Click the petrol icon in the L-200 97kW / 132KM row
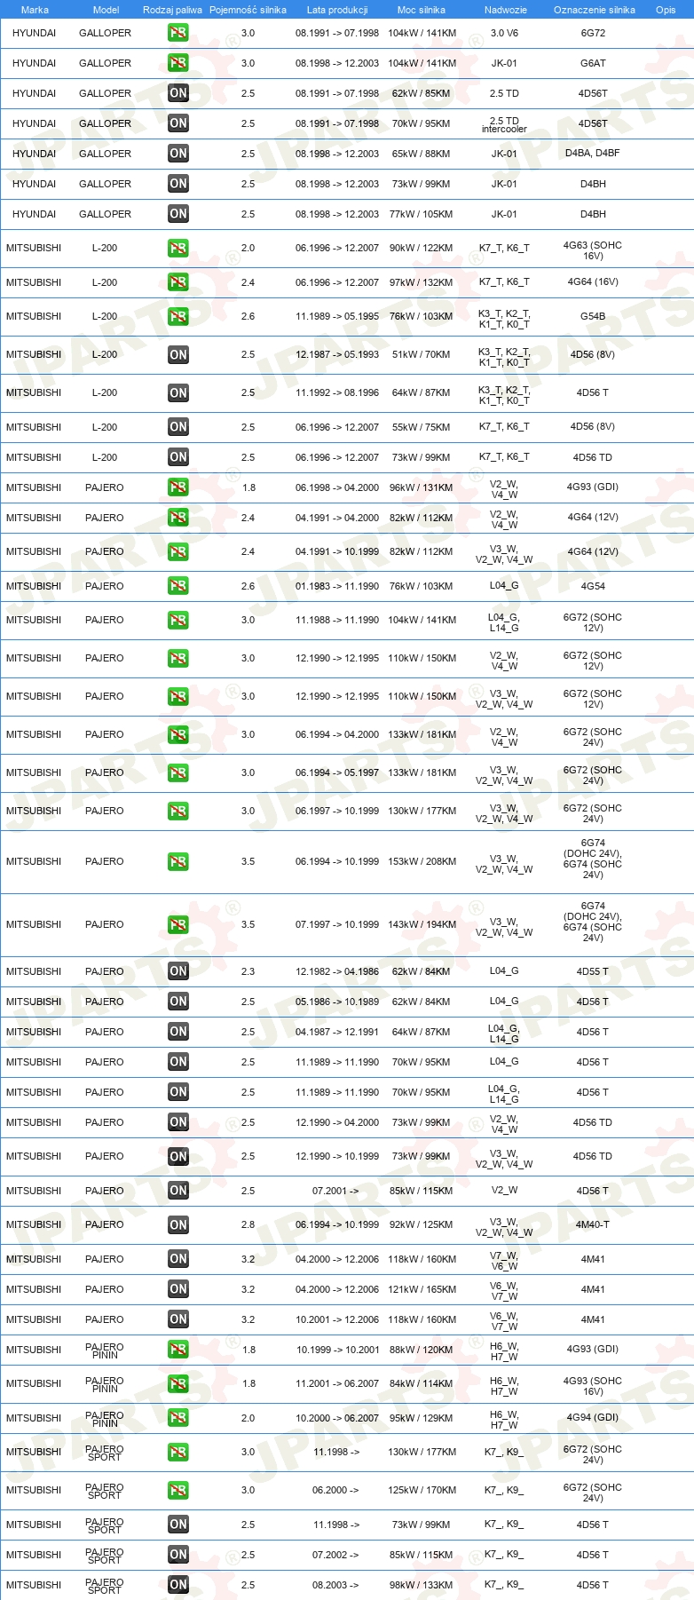The image size is (694, 1600). (x=178, y=282)
